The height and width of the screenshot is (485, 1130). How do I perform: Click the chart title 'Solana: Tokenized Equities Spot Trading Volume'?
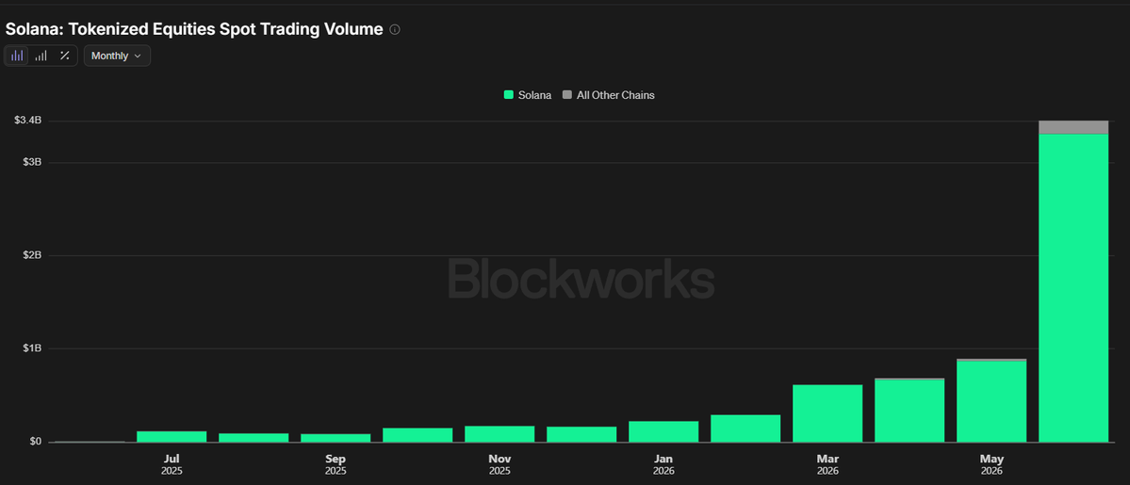click(x=194, y=29)
